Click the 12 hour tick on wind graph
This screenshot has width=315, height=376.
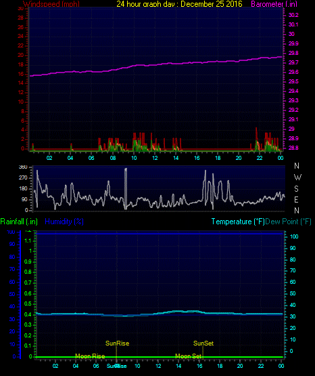(x=155, y=158)
